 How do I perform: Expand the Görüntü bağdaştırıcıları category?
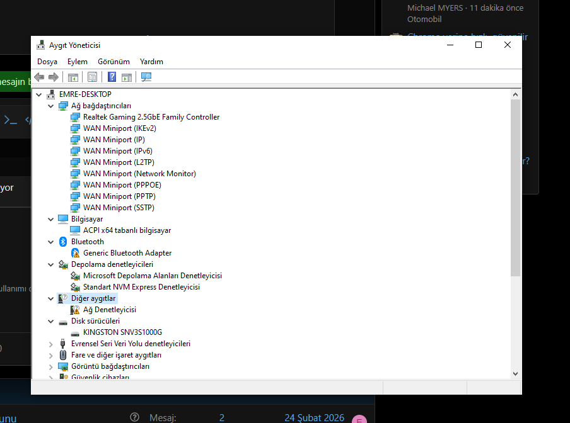[51, 367]
